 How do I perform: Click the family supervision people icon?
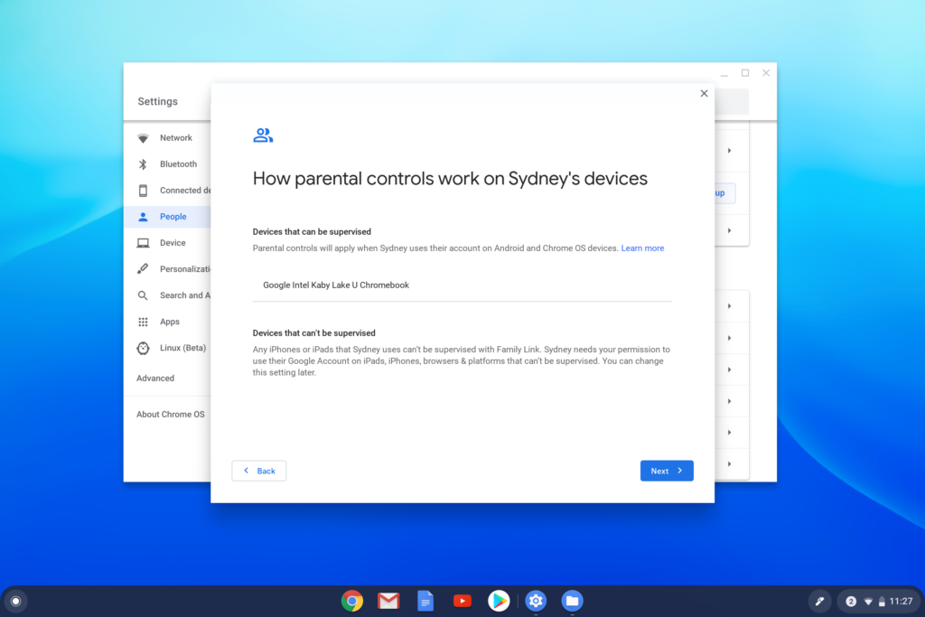pyautogui.click(x=263, y=136)
